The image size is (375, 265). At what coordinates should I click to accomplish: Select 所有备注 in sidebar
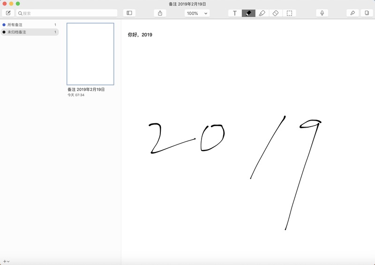pyautogui.click(x=30, y=25)
